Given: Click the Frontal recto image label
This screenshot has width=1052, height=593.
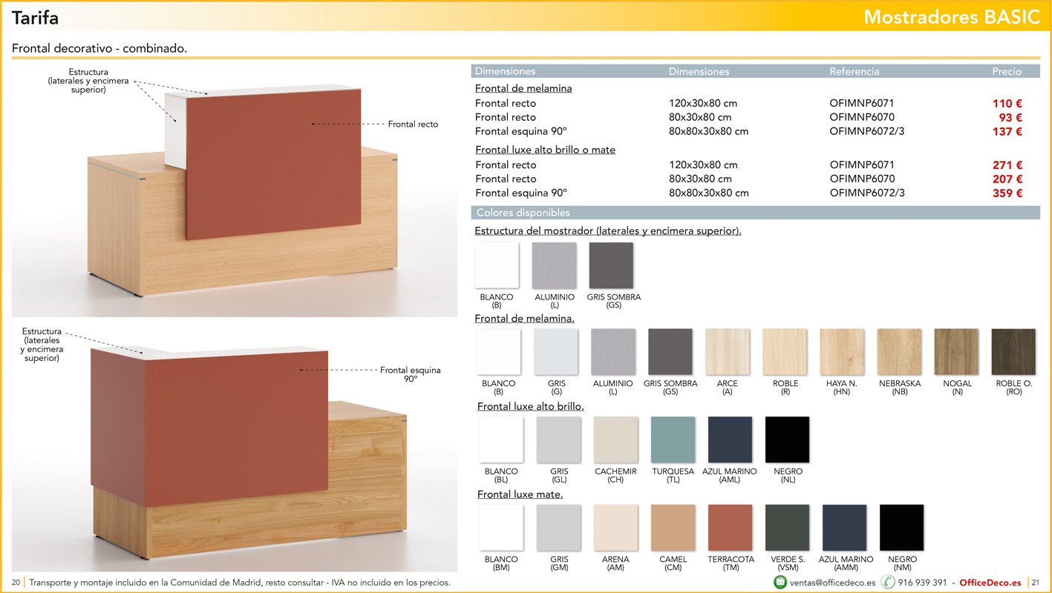Looking at the screenshot, I should pos(413,125).
